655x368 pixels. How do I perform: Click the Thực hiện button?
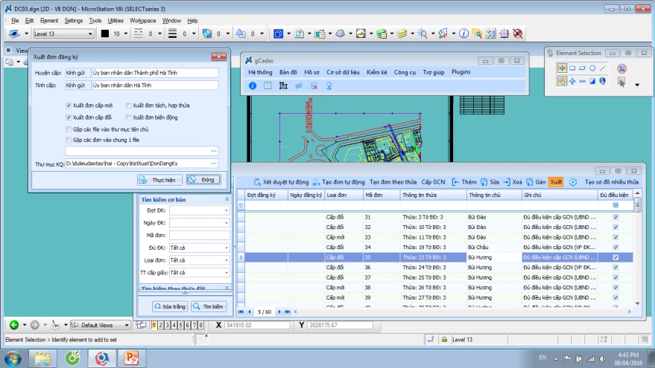[x=159, y=180]
